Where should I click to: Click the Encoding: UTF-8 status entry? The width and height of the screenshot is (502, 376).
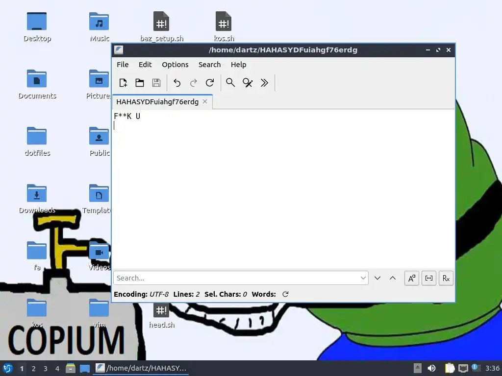pyautogui.click(x=141, y=294)
